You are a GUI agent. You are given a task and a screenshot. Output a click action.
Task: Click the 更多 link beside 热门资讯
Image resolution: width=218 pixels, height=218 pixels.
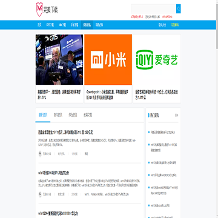click(177, 115)
